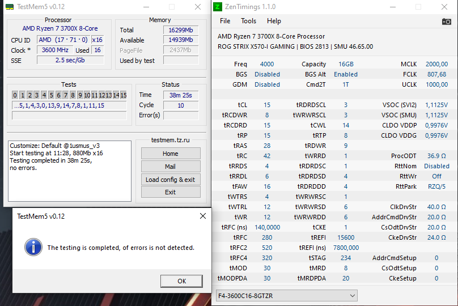Click the AMD Ryzen 7 3700X 8-Core text in TestMem5

coord(60,28)
